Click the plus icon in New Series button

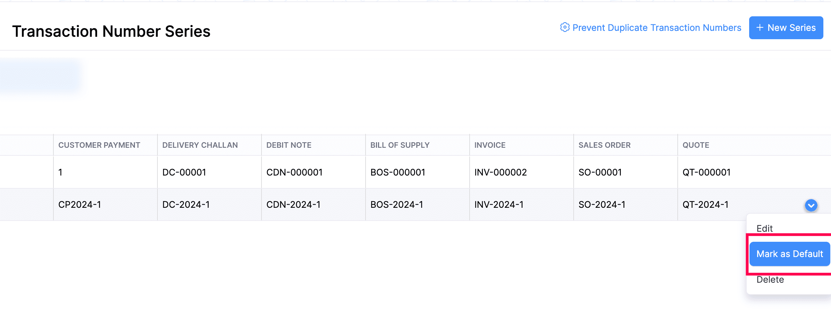[760, 28]
